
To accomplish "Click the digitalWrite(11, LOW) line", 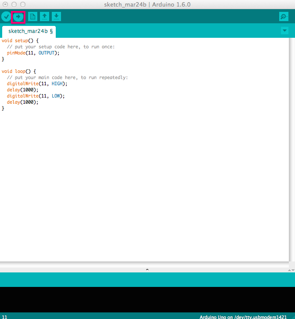I will (36, 96).
